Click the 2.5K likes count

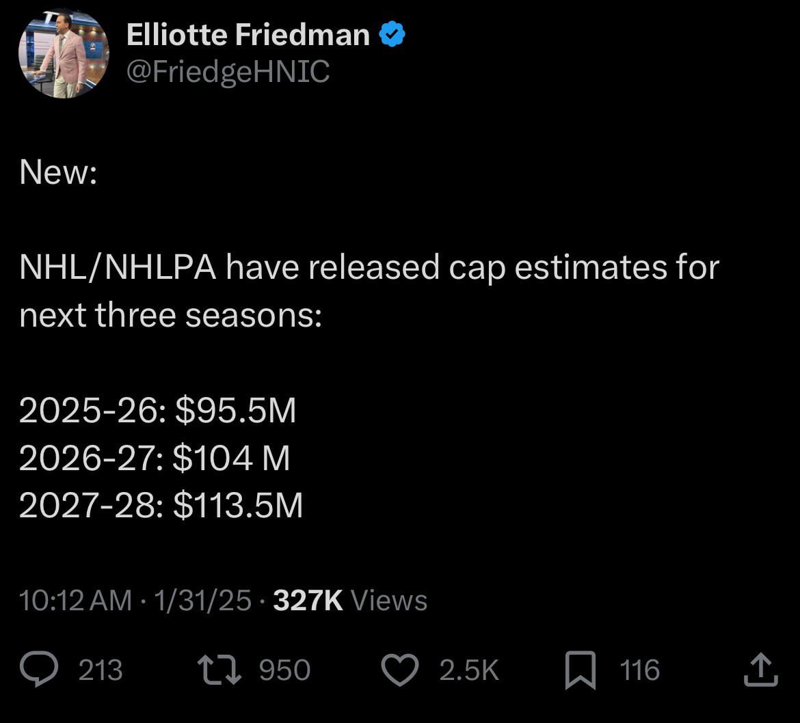(x=469, y=670)
